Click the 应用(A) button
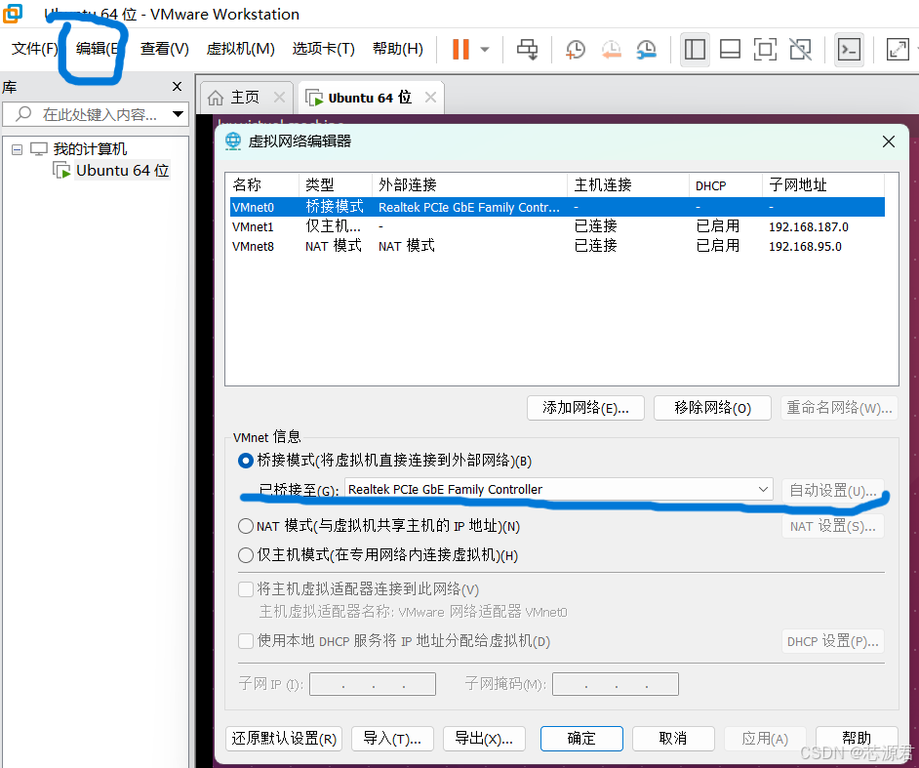Screen dimensions: 919x768 click(x=765, y=739)
